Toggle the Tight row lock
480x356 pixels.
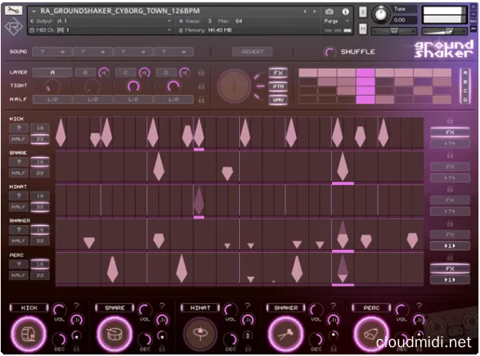[201, 85]
